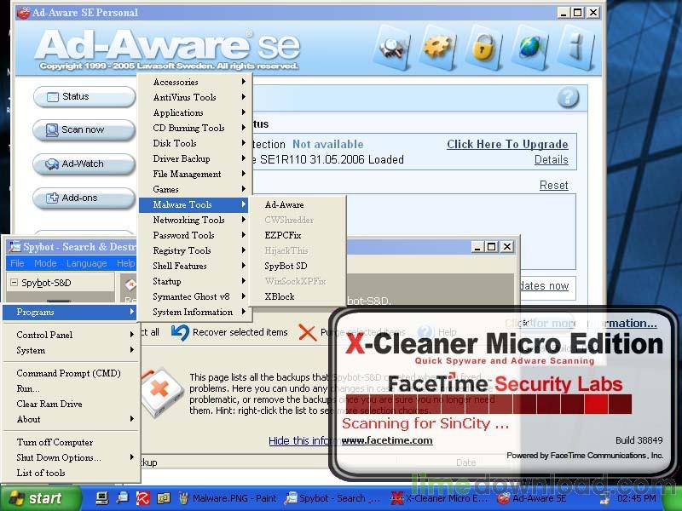Select SpyBot SD from Malware Tools submenu

[x=285, y=266]
